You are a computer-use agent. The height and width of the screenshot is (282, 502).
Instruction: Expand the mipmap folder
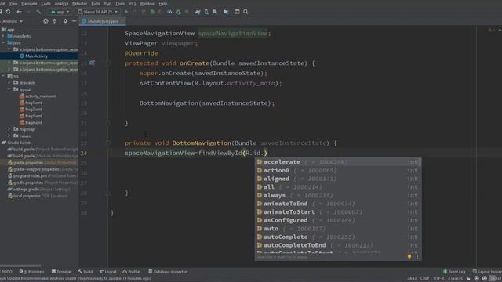tap(9, 129)
